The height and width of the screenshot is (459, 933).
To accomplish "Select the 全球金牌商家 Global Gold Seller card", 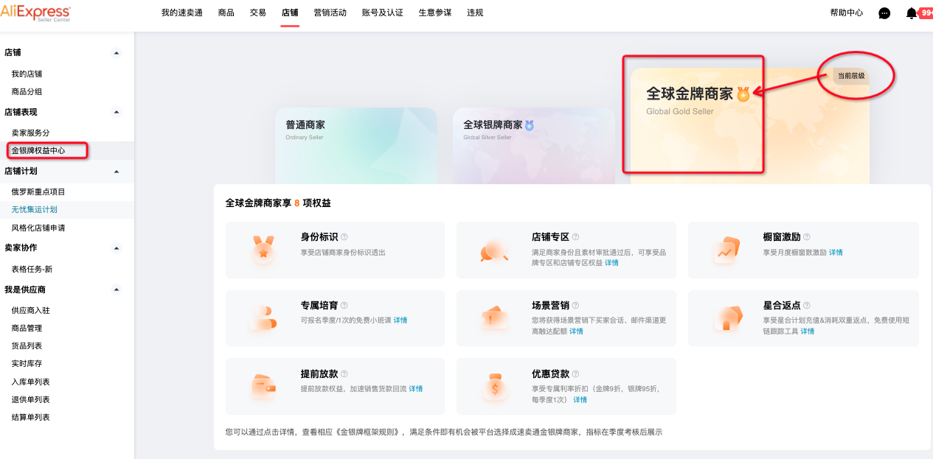I will [x=749, y=125].
